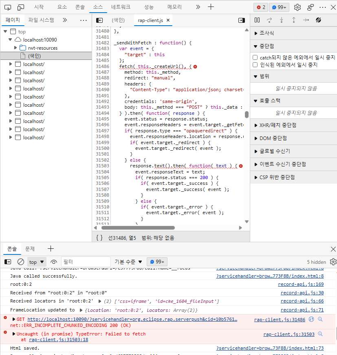The width and height of the screenshot is (337, 355).
Task: Close the rap-client.js tab
Action: pyautogui.click(x=168, y=20)
